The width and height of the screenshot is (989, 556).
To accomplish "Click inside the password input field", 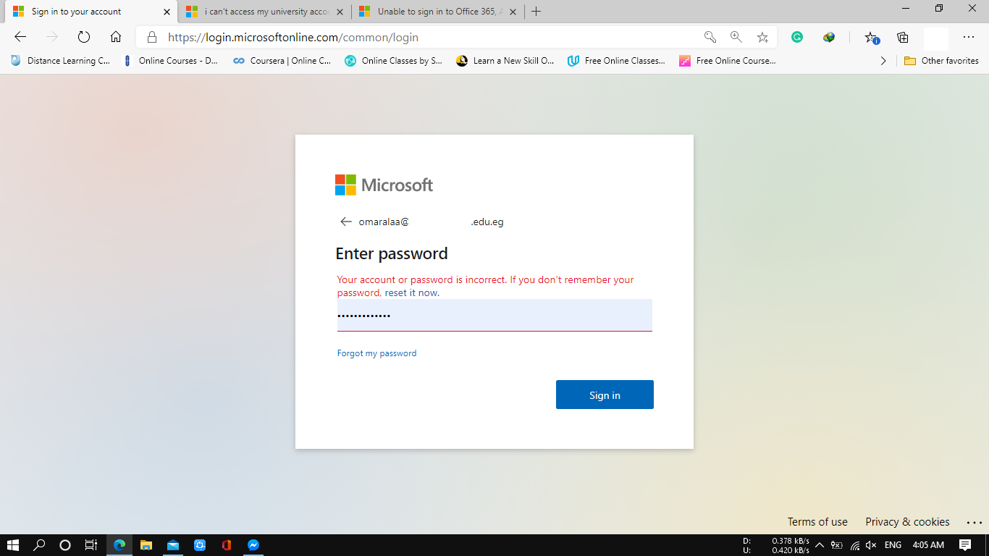I will pyautogui.click(x=494, y=315).
